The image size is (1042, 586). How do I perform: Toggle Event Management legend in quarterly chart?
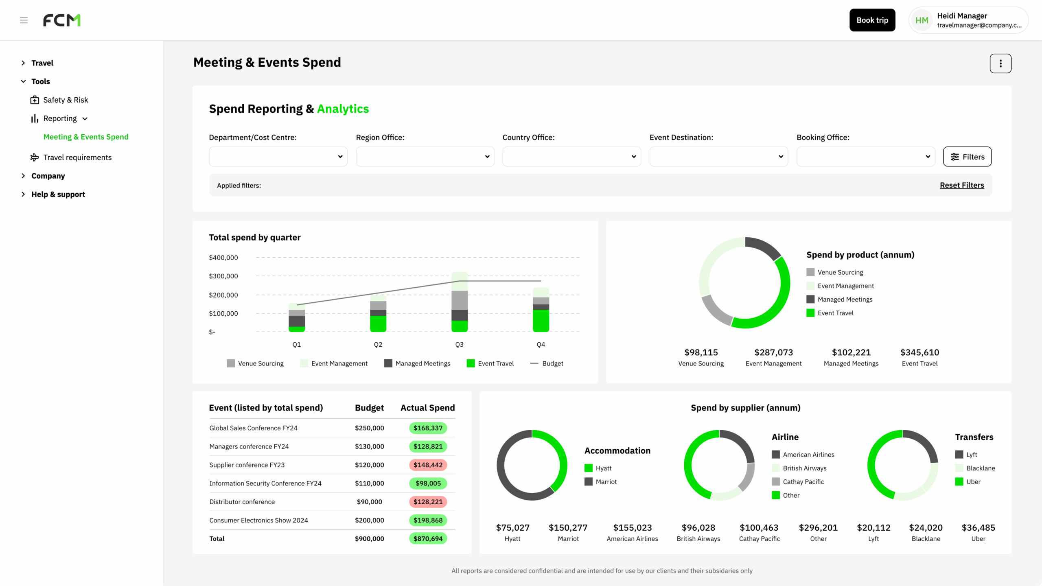pos(334,363)
